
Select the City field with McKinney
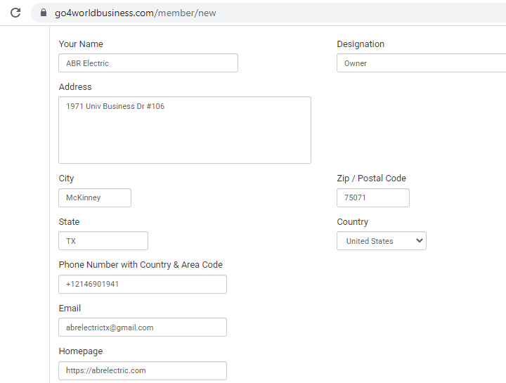94,198
